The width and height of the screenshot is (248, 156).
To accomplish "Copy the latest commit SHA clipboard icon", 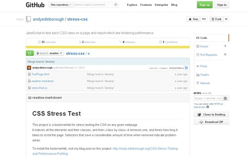I will coord(187,68).
